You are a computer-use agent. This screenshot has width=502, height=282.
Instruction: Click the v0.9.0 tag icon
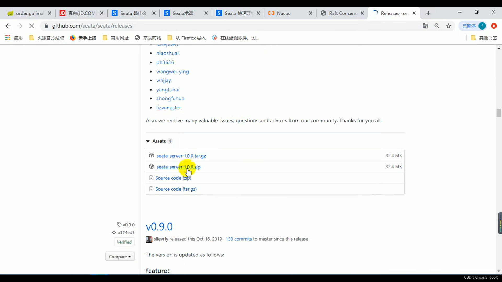click(119, 225)
